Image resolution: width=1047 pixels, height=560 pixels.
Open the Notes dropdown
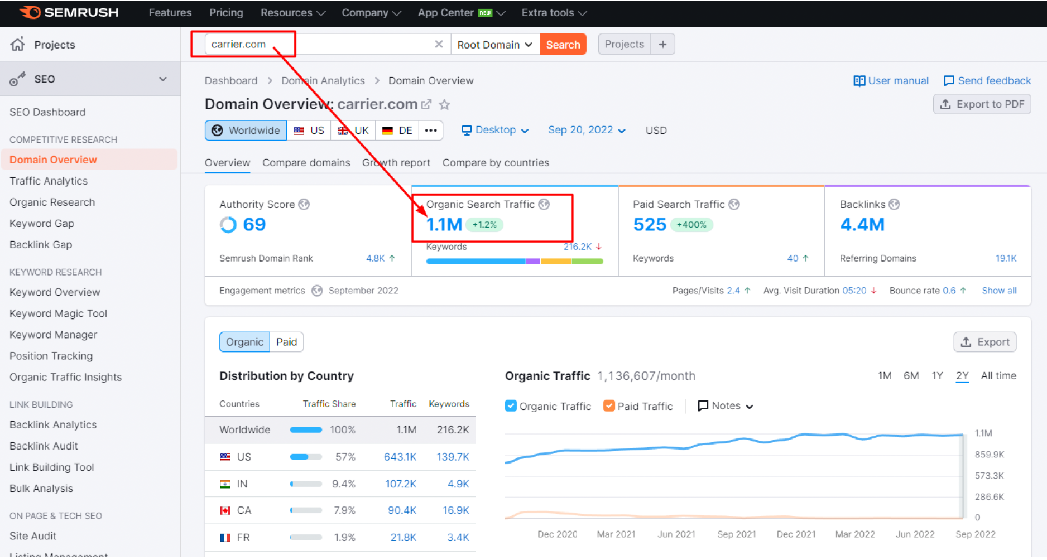click(x=726, y=406)
